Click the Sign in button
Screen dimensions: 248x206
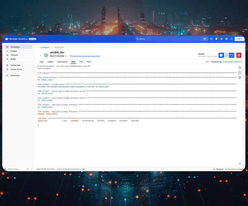point(239,39)
